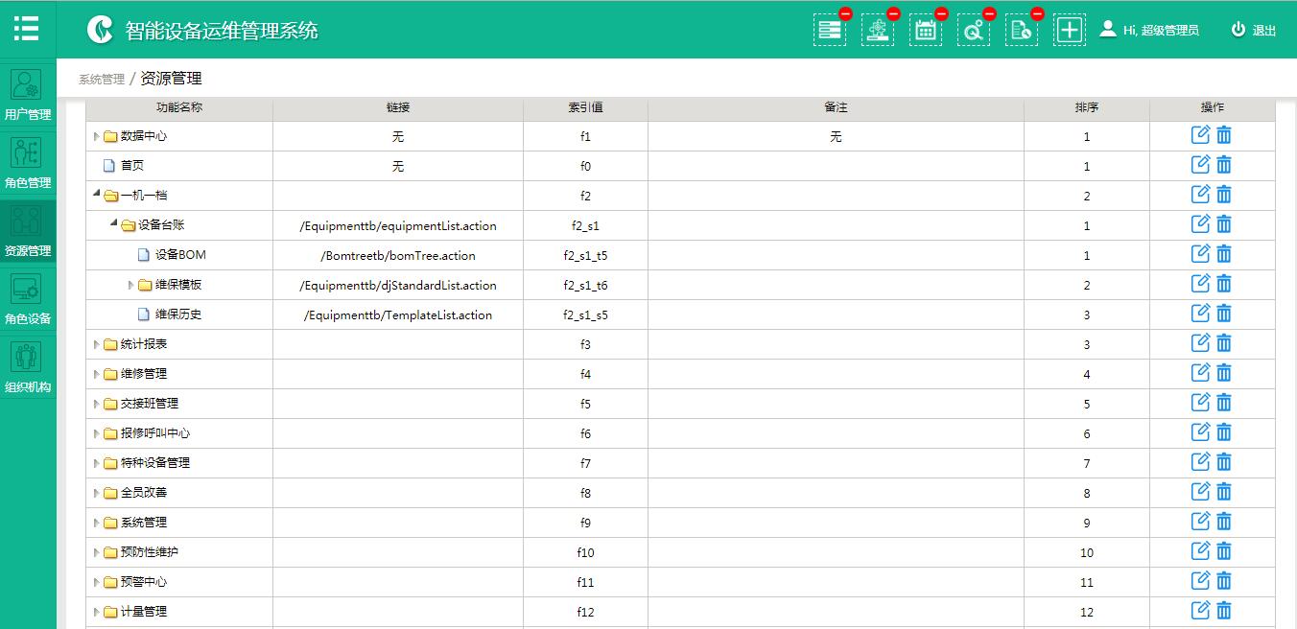Edit the 首页 row
Image resolution: width=1297 pixels, height=629 pixels.
1200,165
